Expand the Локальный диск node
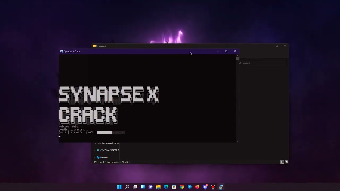Image resolution: width=340 pixels, height=191 pixels. (95, 143)
